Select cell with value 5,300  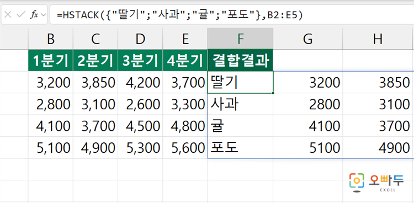point(140,148)
